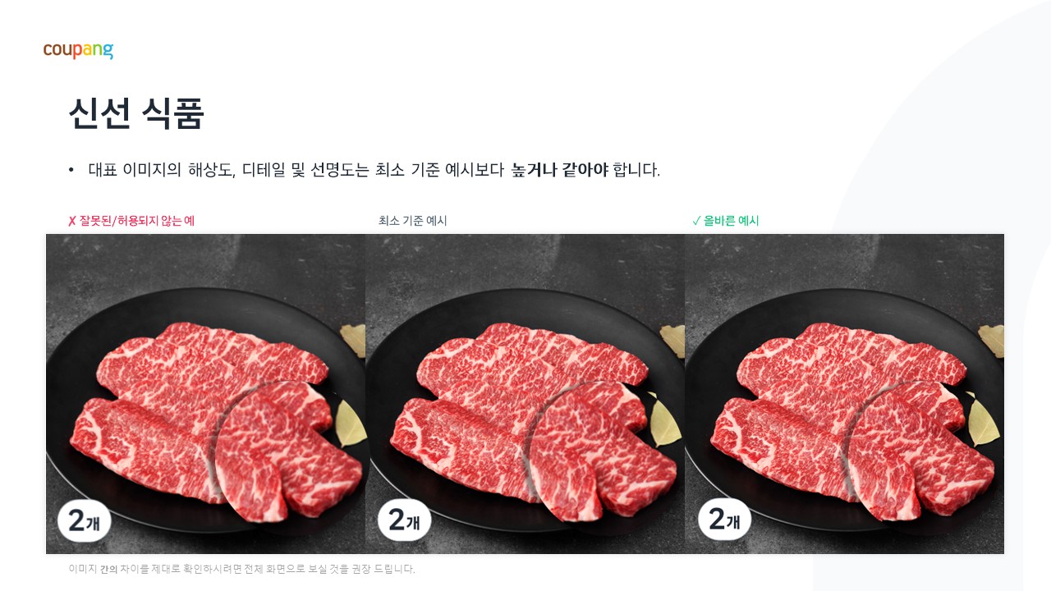The image size is (1051, 591).
Task: Click the 2개 badge on the left image
Action: (84, 520)
